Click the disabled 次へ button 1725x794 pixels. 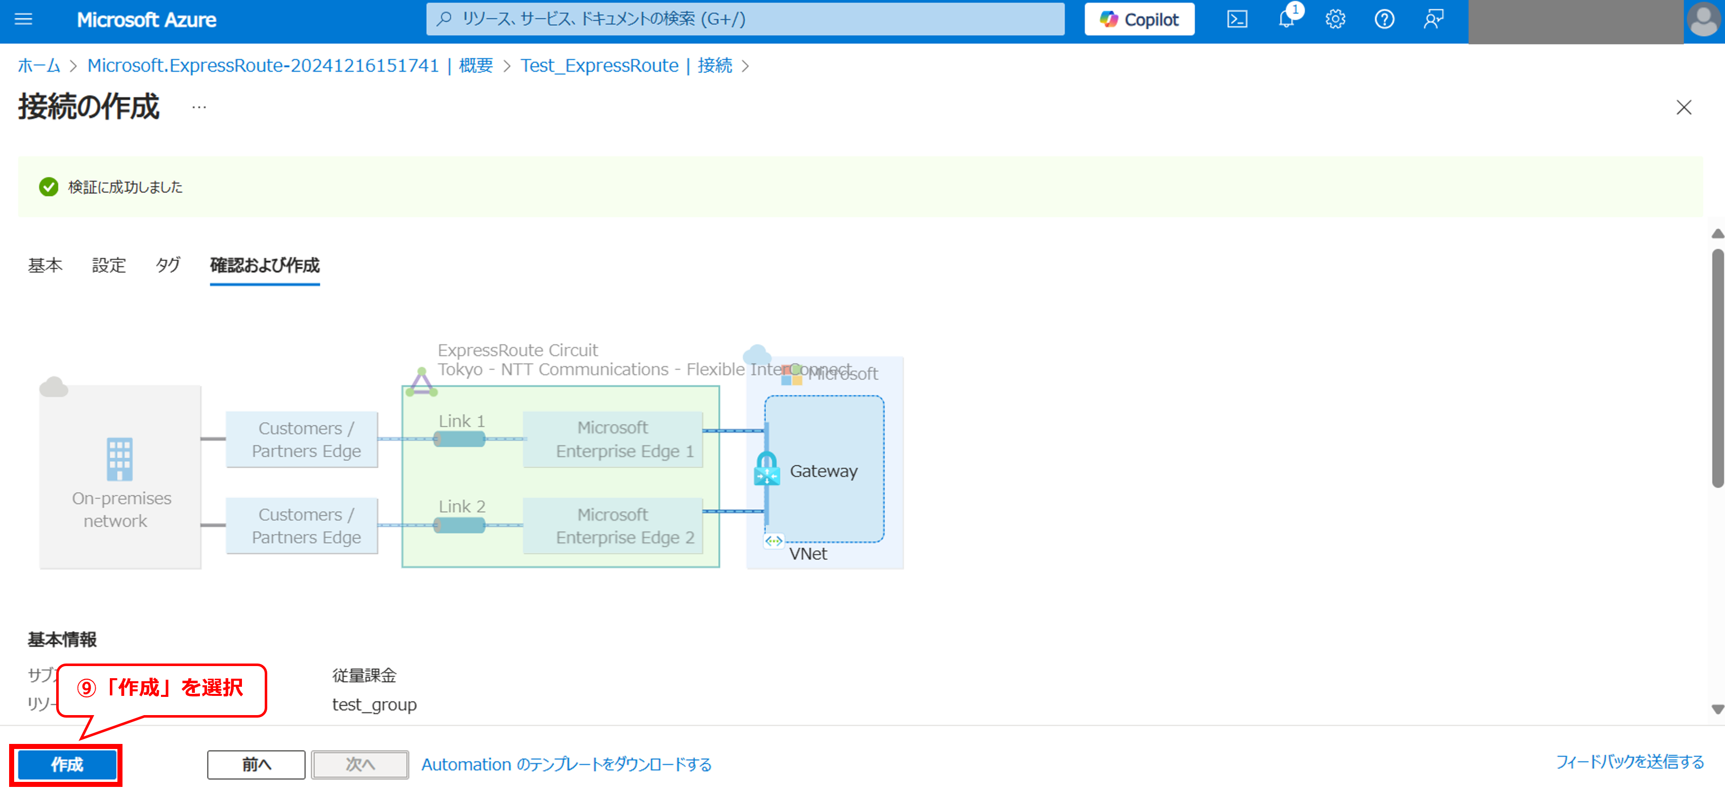(x=359, y=765)
